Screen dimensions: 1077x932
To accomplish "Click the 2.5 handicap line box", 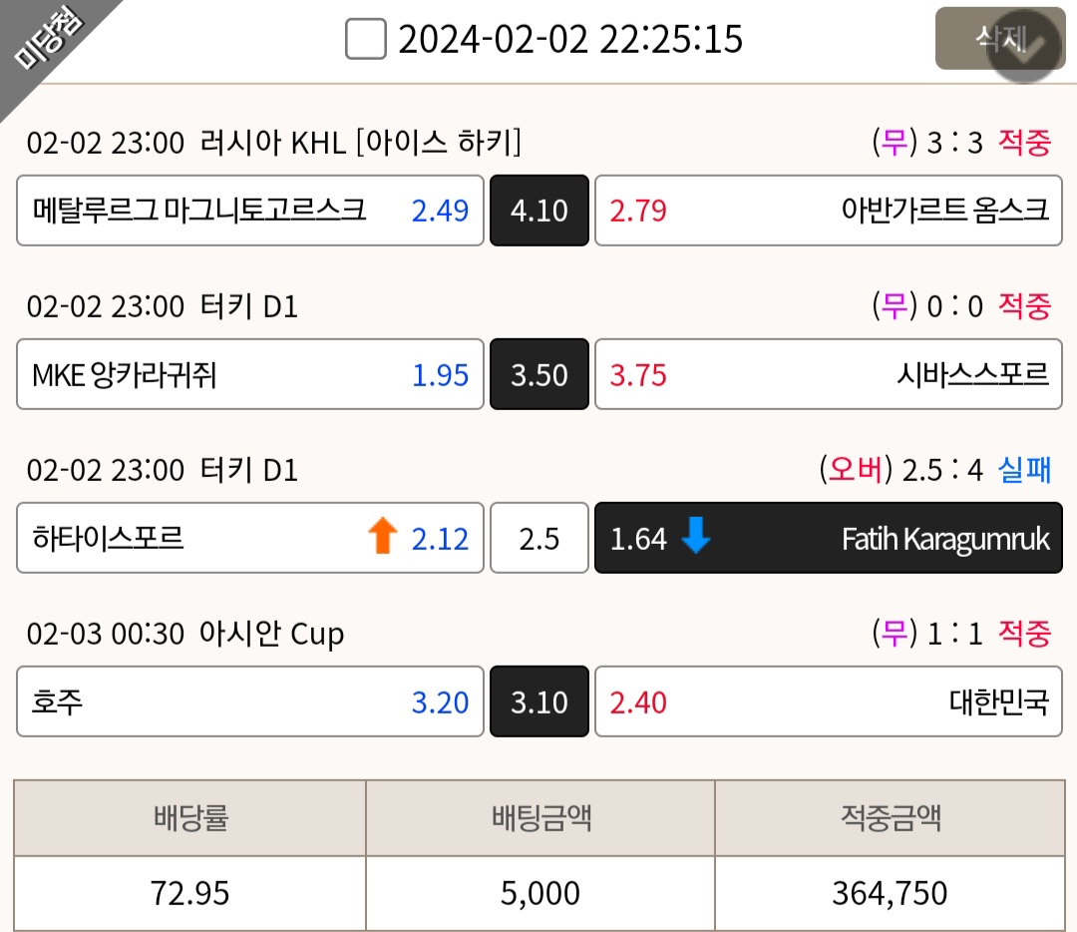I will (x=539, y=538).
